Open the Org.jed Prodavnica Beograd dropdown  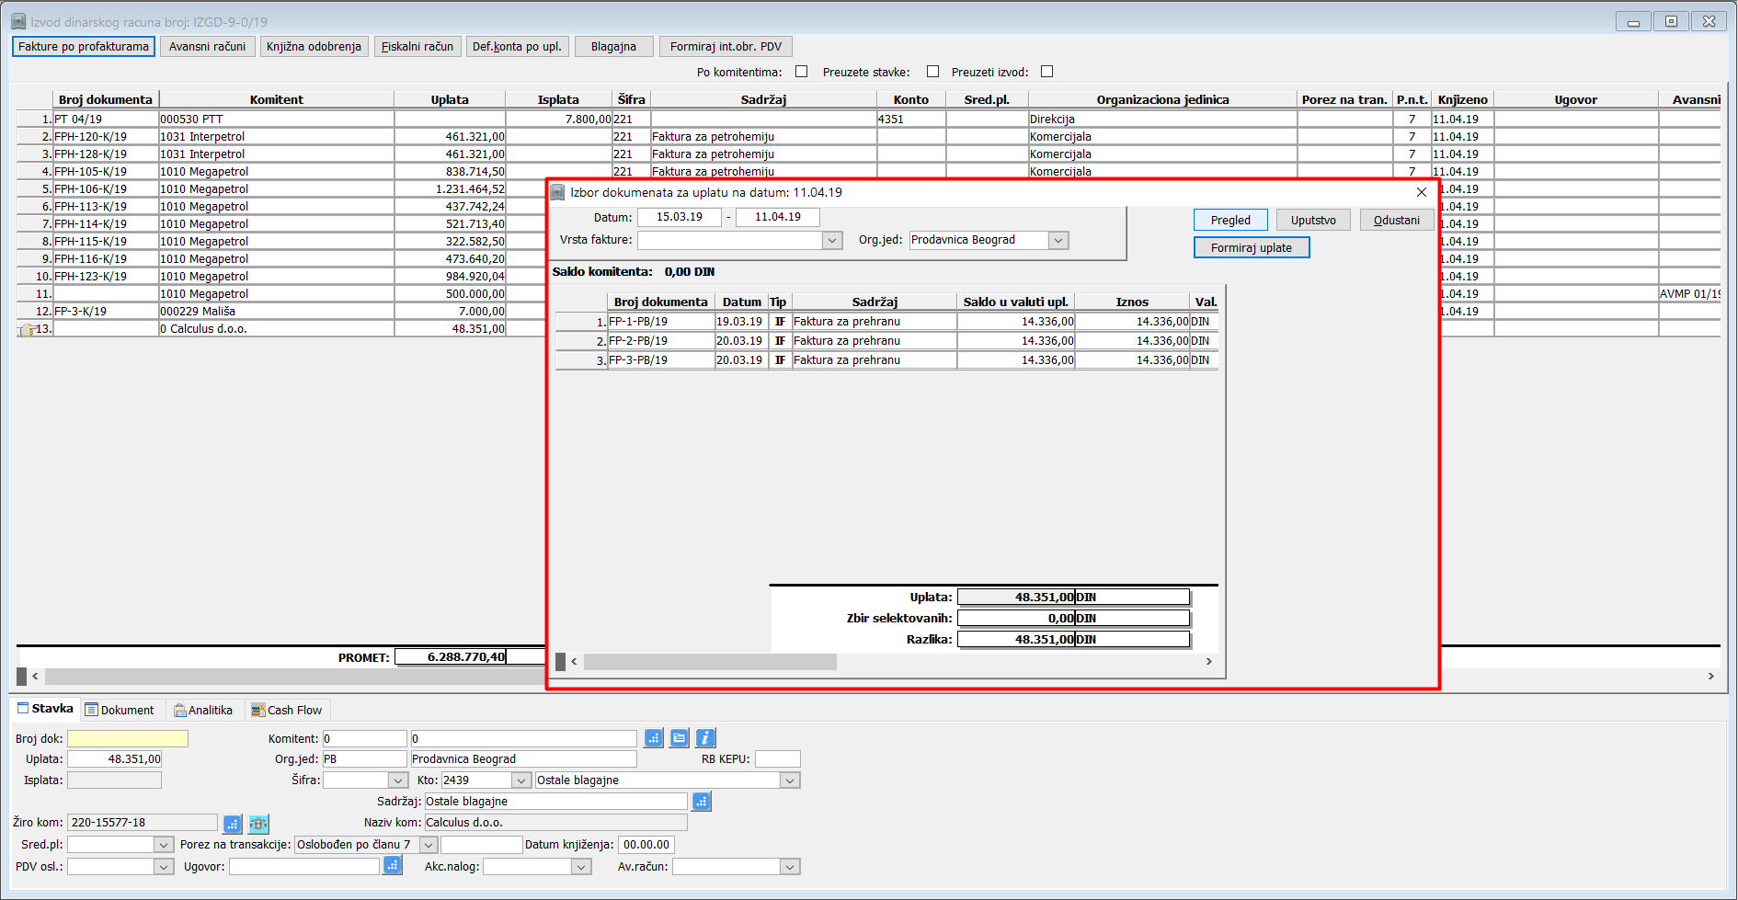pyautogui.click(x=1058, y=240)
